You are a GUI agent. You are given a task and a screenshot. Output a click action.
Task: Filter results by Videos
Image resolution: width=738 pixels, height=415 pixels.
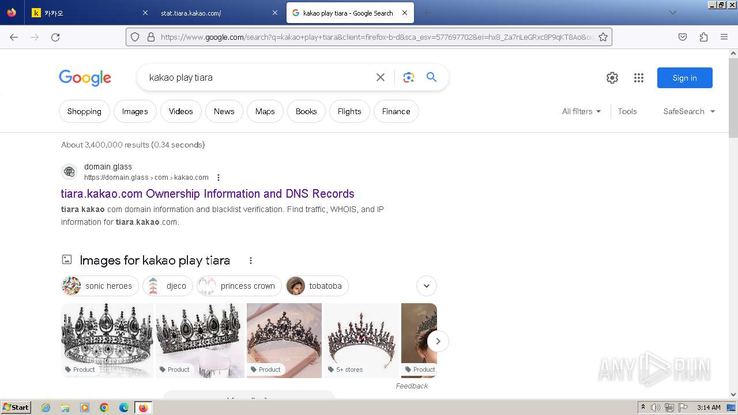click(181, 111)
